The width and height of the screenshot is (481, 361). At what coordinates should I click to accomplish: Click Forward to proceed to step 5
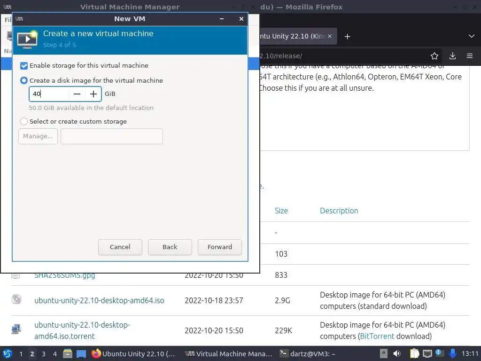[x=220, y=247]
